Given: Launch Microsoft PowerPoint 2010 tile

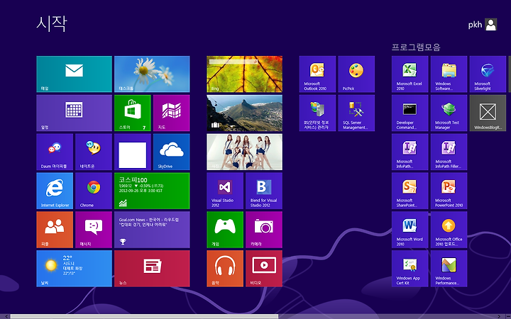Looking at the screenshot, I should tap(449, 191).
